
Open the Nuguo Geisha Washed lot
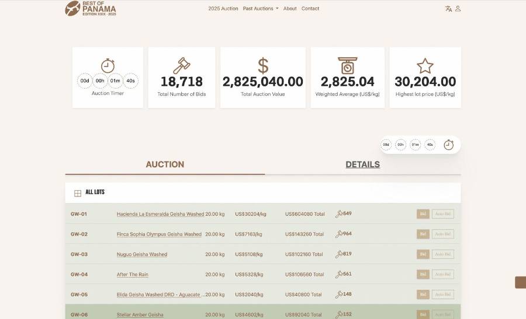pos(142,254)
